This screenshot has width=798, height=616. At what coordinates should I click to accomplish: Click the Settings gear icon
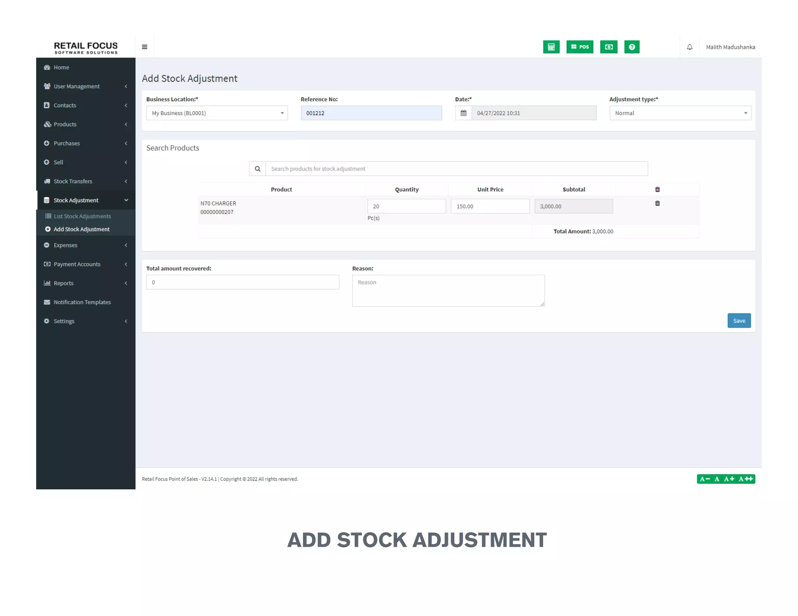pos(47,321)
